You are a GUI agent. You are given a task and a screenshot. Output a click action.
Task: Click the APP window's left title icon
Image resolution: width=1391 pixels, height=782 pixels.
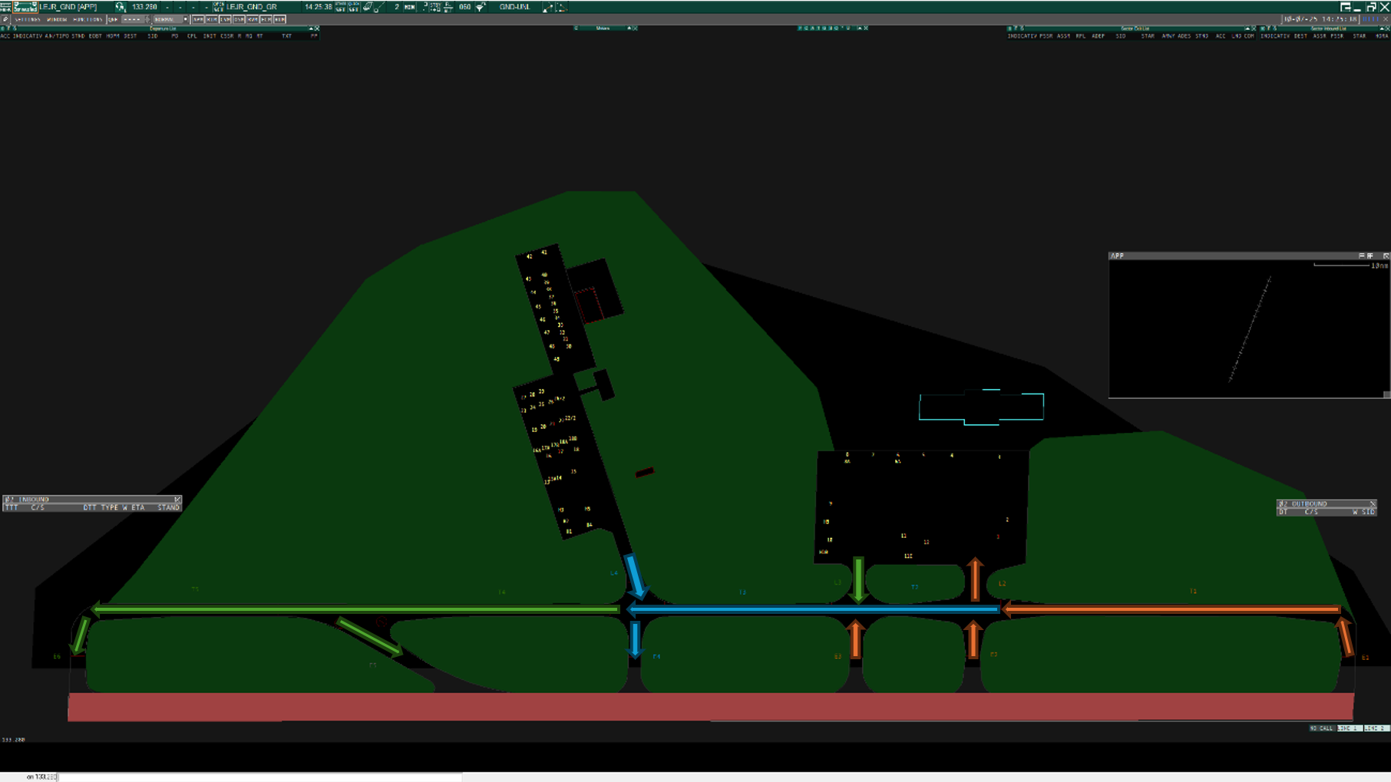click(1362, 256)
